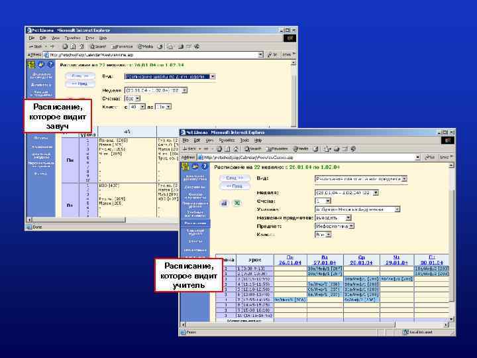Click Search toolbar button in front window
This screenshot has width=477, height=358.
[x=253, y=149]
